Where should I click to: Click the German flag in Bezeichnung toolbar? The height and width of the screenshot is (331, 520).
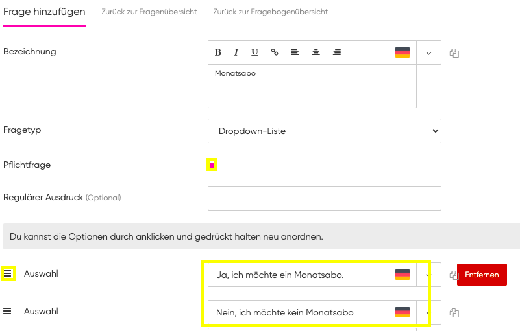[x=402, y=52]
